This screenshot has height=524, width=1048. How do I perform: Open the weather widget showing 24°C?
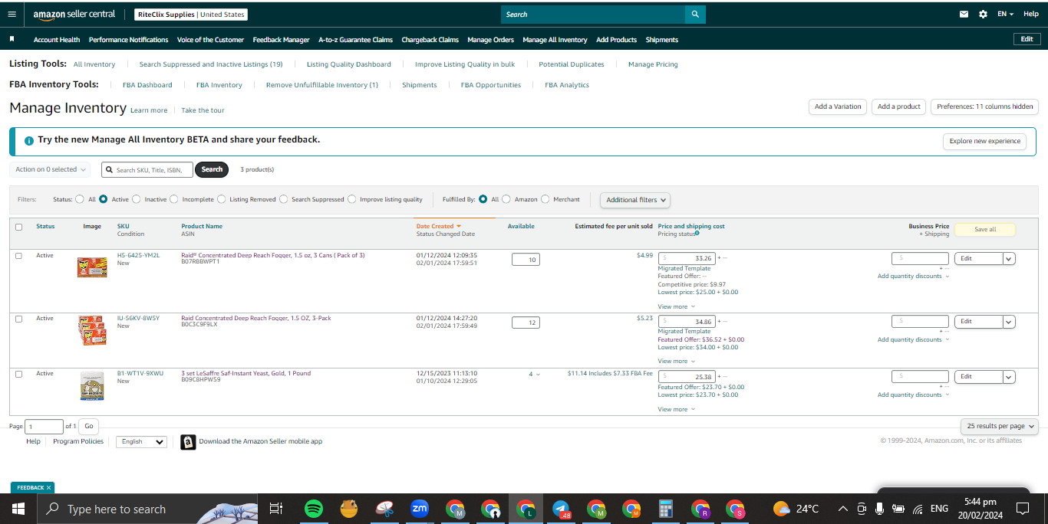(x=796, y=509)
